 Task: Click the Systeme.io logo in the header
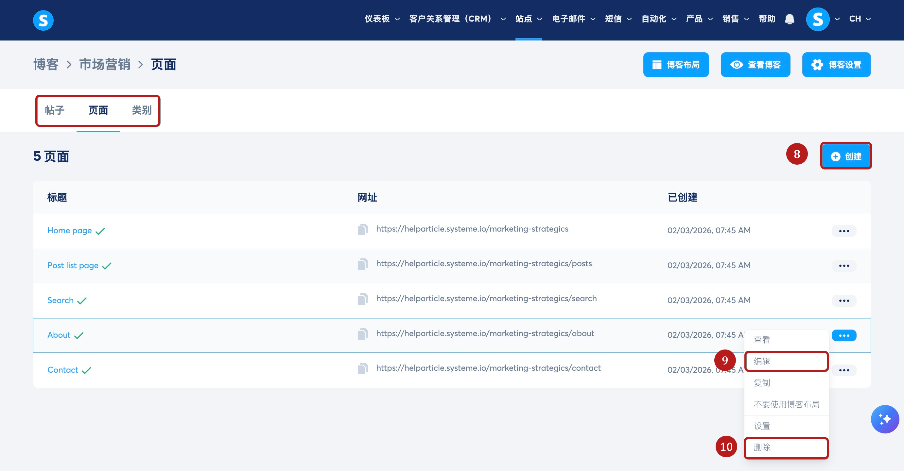click(x=43, y=20)
